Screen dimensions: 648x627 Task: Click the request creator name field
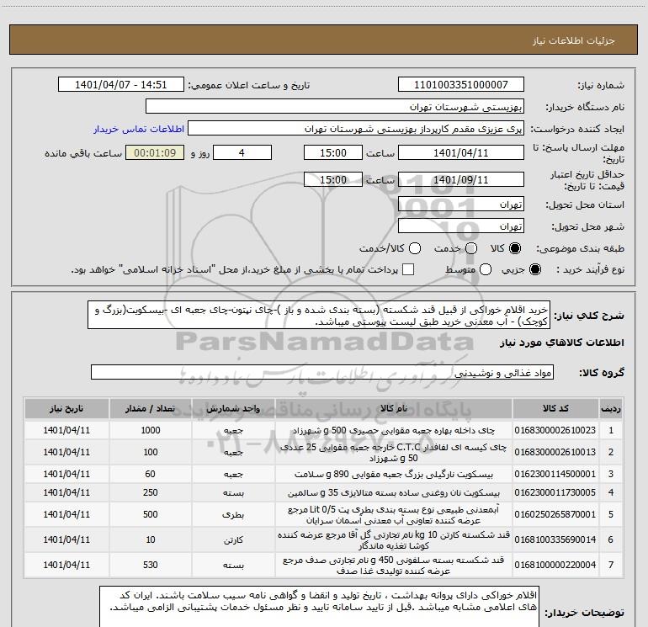pos(356,129)
